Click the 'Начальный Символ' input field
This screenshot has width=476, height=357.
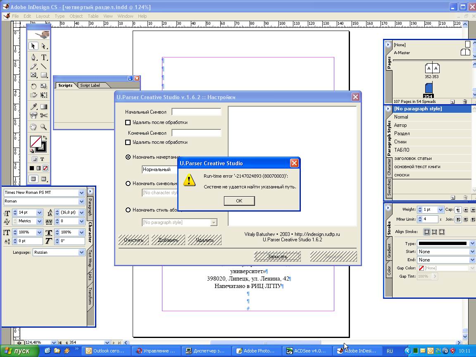pos(196,112)
